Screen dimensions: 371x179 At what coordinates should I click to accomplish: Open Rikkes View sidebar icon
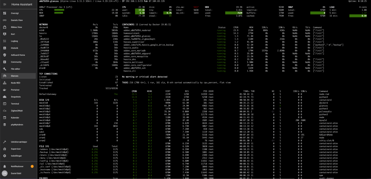4,27
